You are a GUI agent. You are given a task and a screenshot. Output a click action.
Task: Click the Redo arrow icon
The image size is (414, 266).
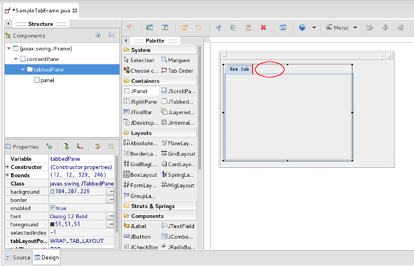tap(199, 27)
